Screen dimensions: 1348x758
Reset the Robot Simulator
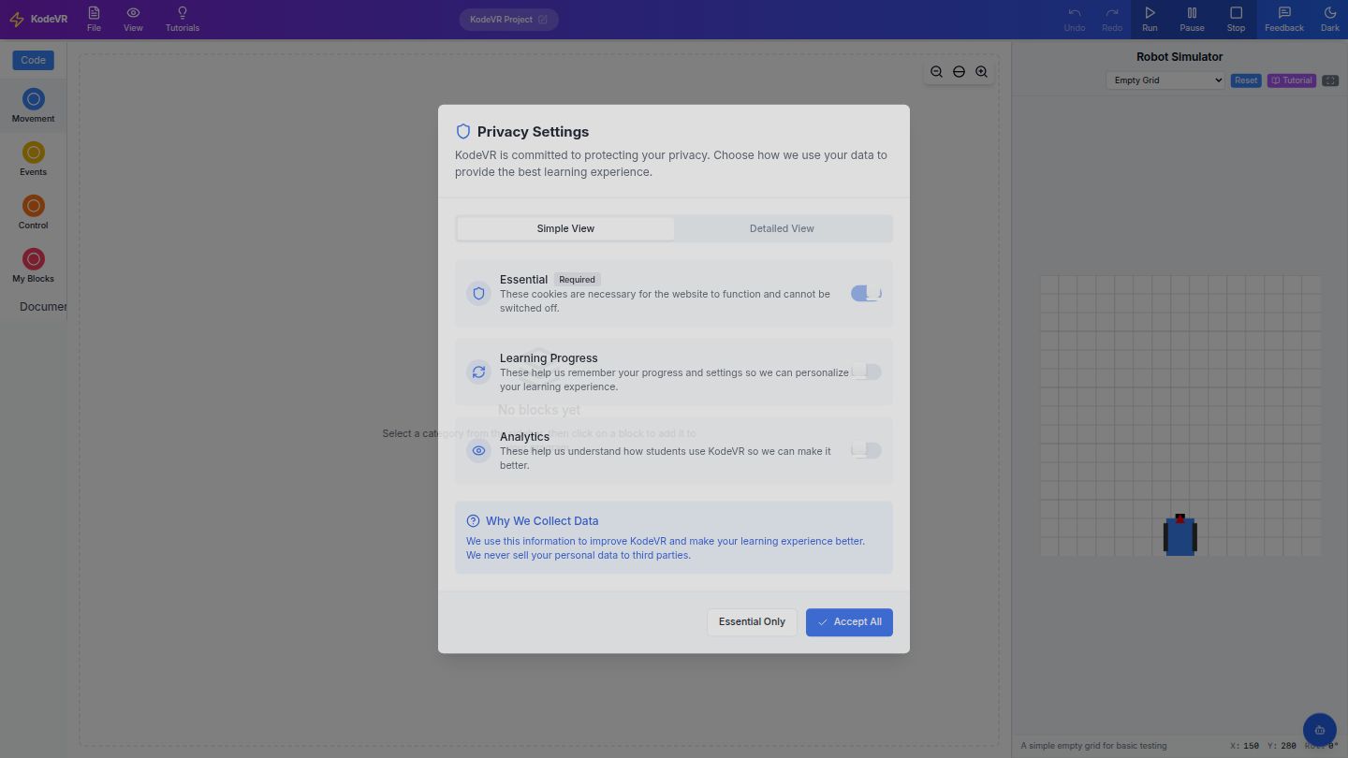pyautogui.click(x=1246, y=80)
